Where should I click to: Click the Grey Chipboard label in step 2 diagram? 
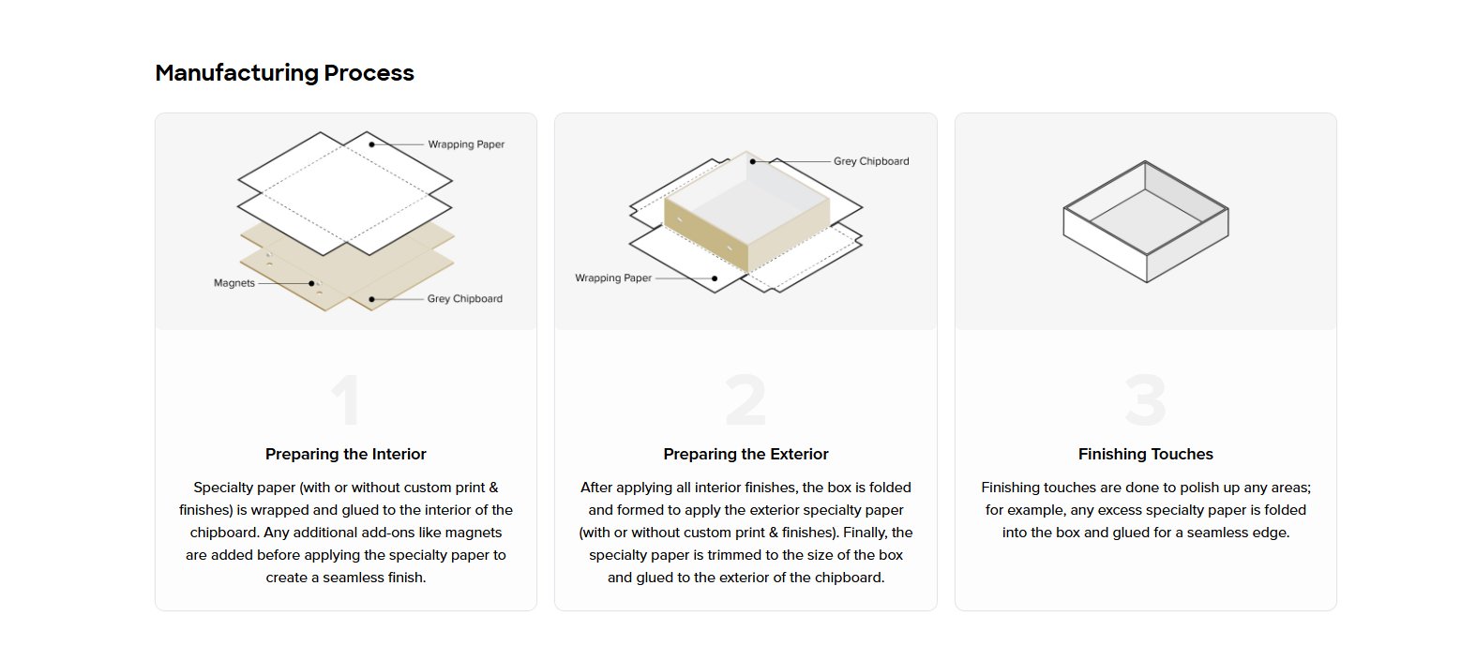click(871, 161)
